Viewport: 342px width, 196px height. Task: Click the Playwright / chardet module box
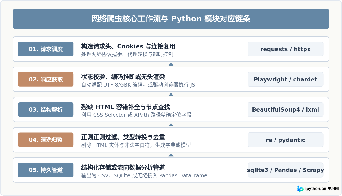[286, 79]
